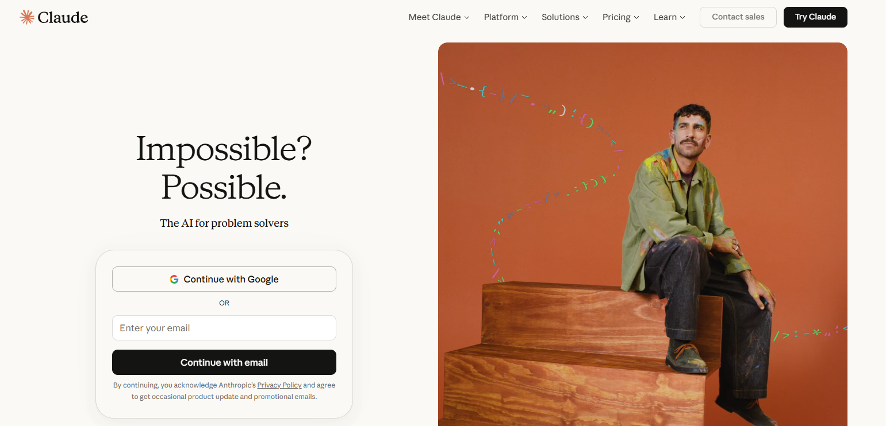The height and width of the screenshot is (426, 886).
Task: Continue with Google sign-in button
Action: [224, 279]
